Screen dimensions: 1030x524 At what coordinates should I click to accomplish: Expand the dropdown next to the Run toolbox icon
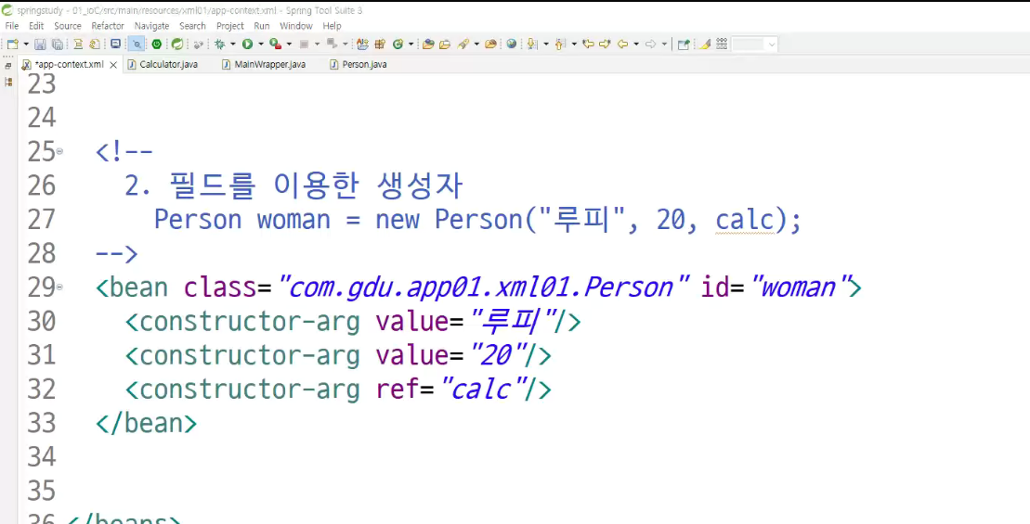(289, 44)
